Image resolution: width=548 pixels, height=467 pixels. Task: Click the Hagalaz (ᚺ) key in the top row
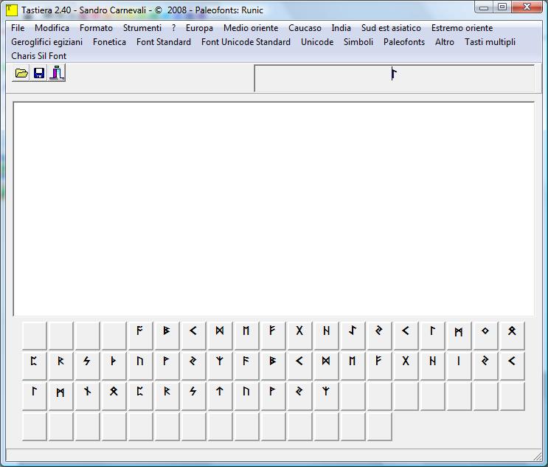pos(326,336)
